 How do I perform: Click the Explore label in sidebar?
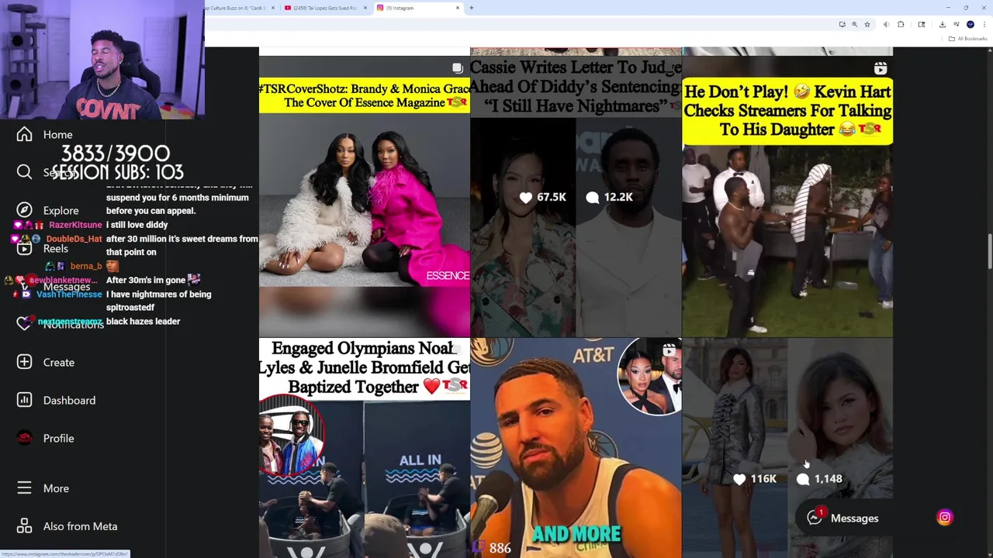coord(61,211)
